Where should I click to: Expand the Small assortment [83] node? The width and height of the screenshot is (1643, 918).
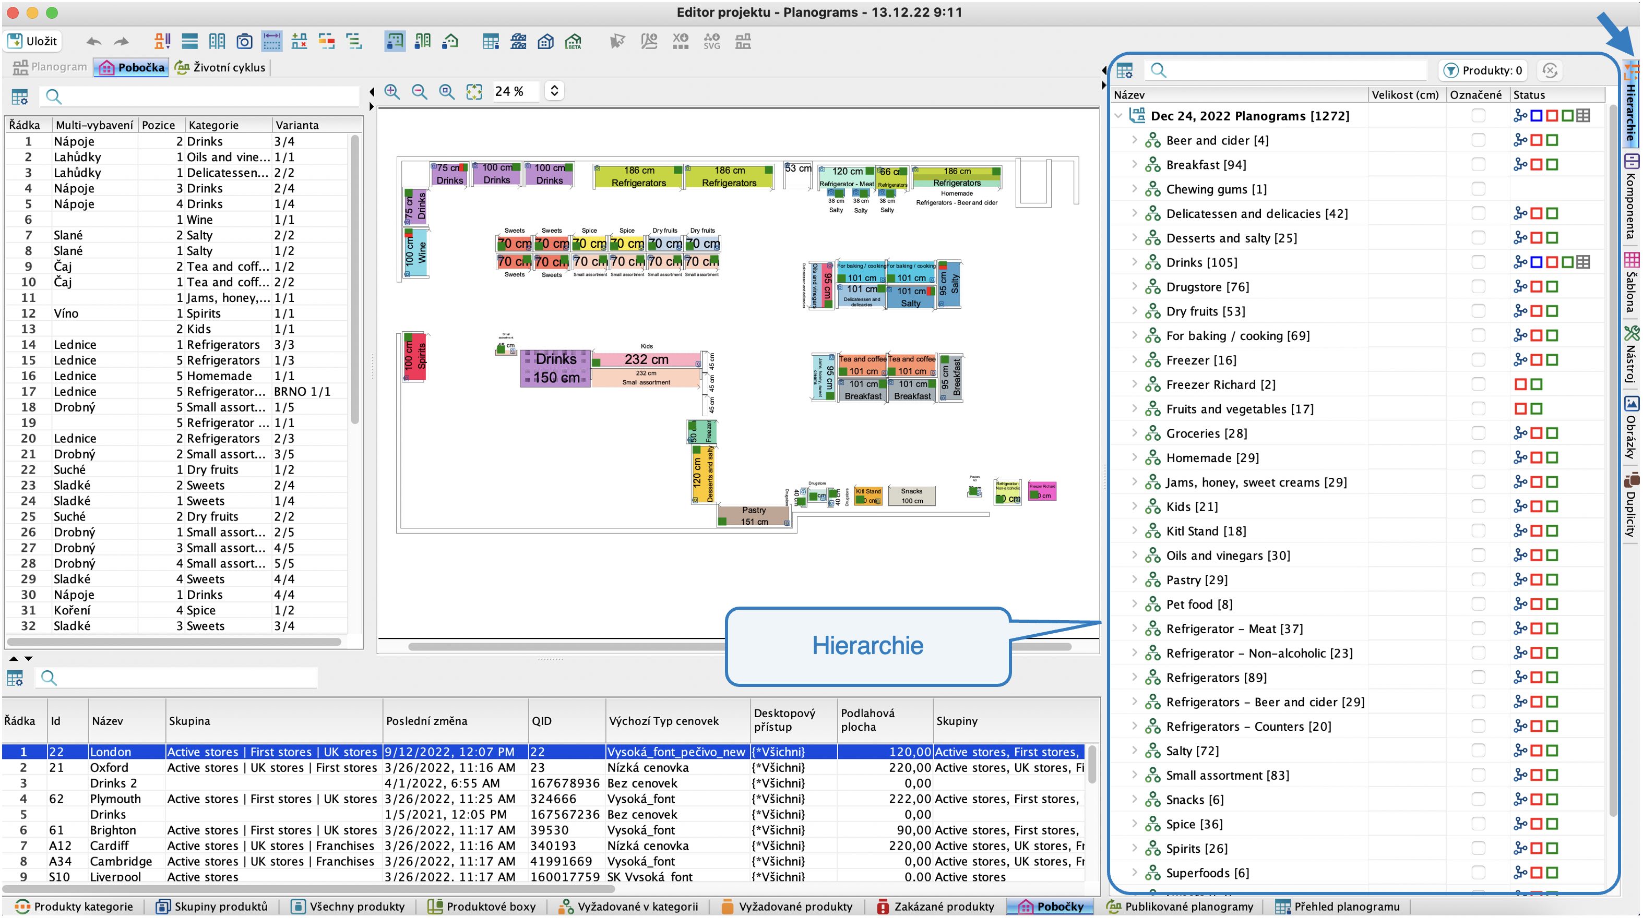[1134, 775]
